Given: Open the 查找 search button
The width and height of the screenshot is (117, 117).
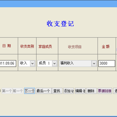Looking at the screenshot, I should pyautogui.click(x=57, y=91).
